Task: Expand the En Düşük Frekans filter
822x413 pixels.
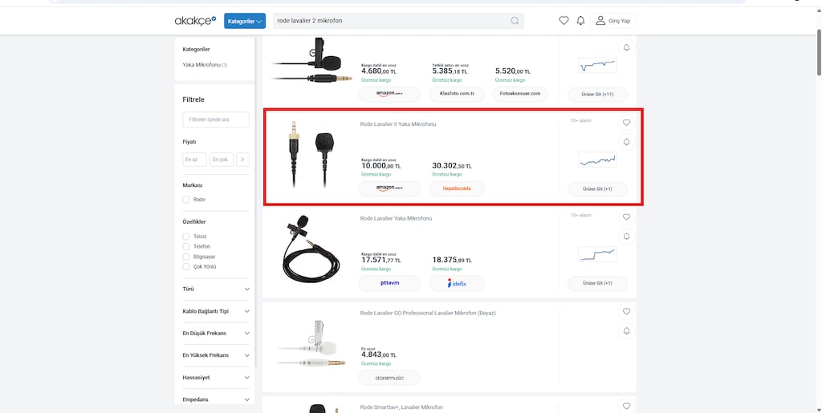Action: [x=216, y=333]
